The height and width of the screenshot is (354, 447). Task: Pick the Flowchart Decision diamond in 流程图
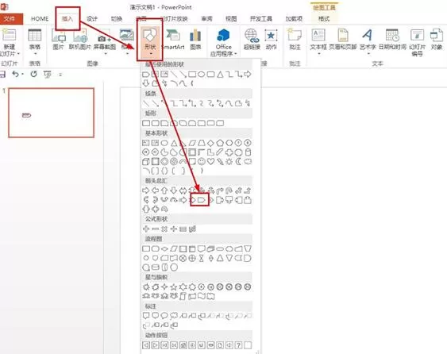tap(164, 248)
